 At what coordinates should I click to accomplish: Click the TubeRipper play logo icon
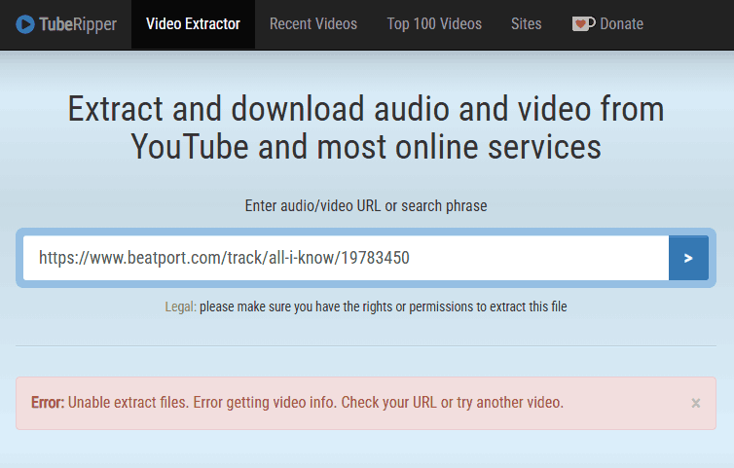[x=25, y=24]
